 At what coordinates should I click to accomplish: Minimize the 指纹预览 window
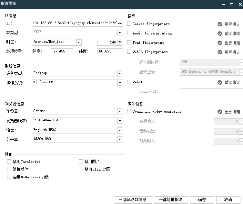pyautogui.click(x=223, y=5)
